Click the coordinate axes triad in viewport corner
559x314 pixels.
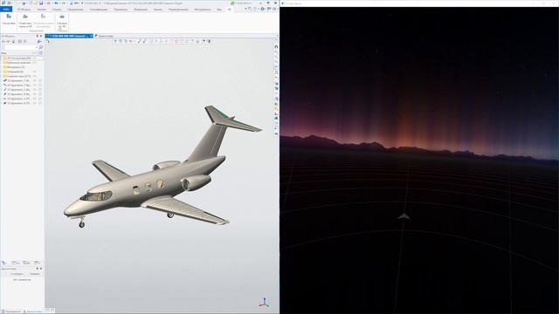(264, 302)
